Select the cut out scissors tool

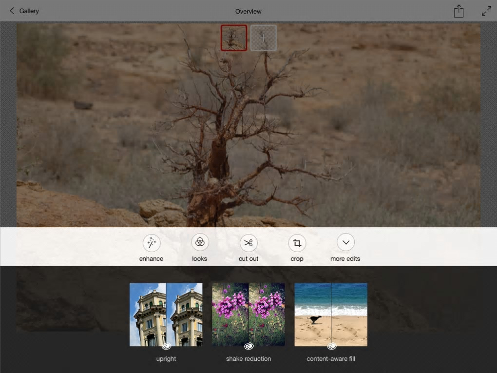click(248, 243)
